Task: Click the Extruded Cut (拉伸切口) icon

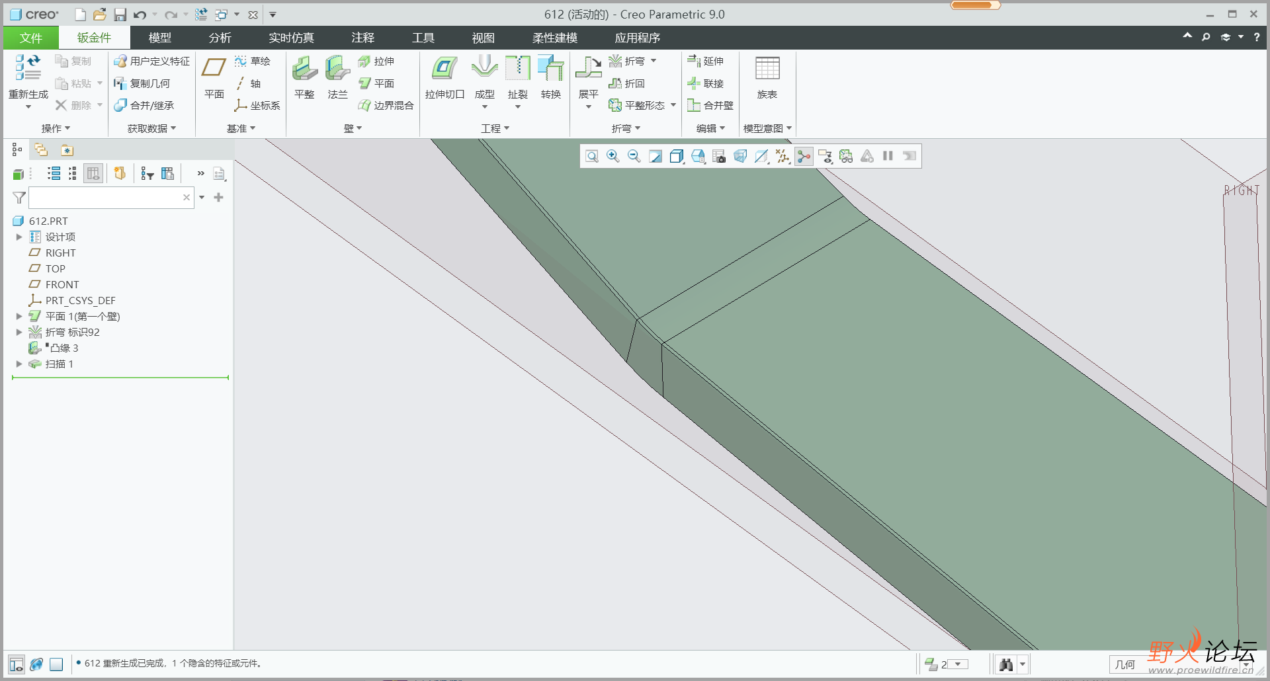Action: (x=444, y=68)
